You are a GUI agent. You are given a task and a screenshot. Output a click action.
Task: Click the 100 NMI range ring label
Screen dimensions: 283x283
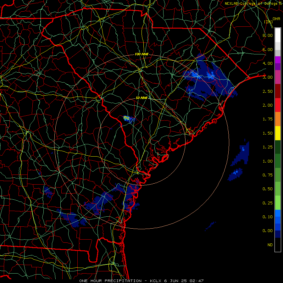click(141, 54)
